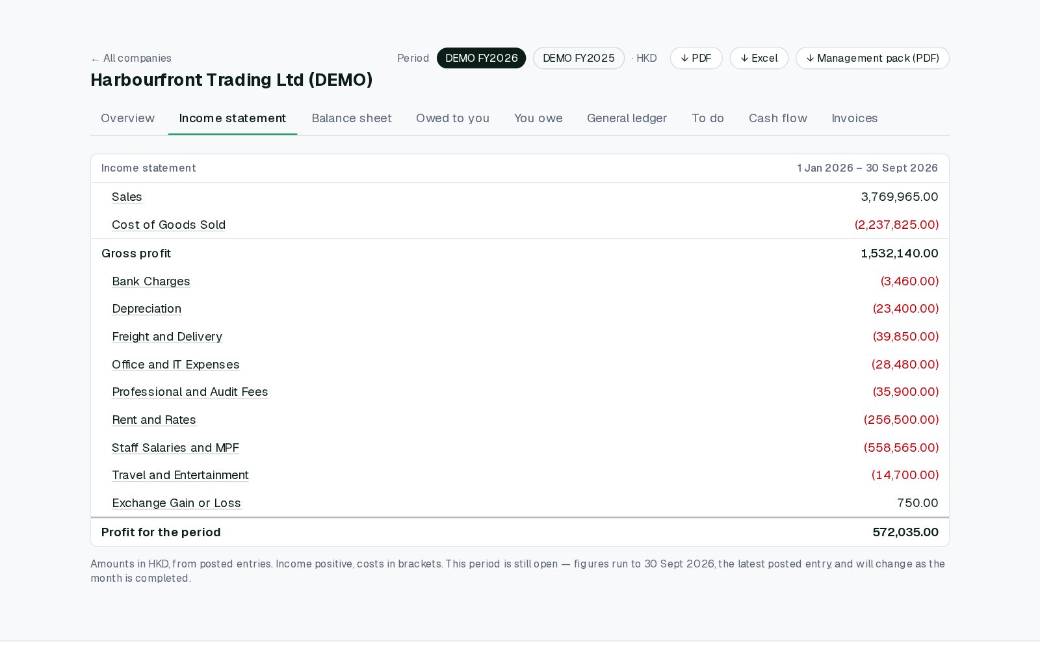Go to the You owe tab

538,118
